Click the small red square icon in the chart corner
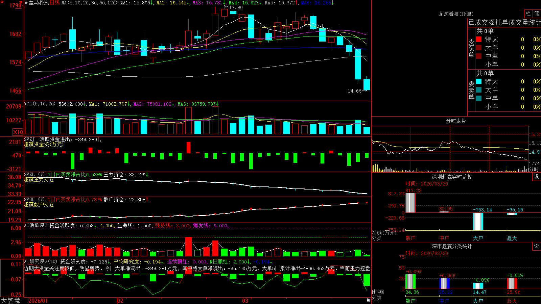 click(x=1, y=2)
